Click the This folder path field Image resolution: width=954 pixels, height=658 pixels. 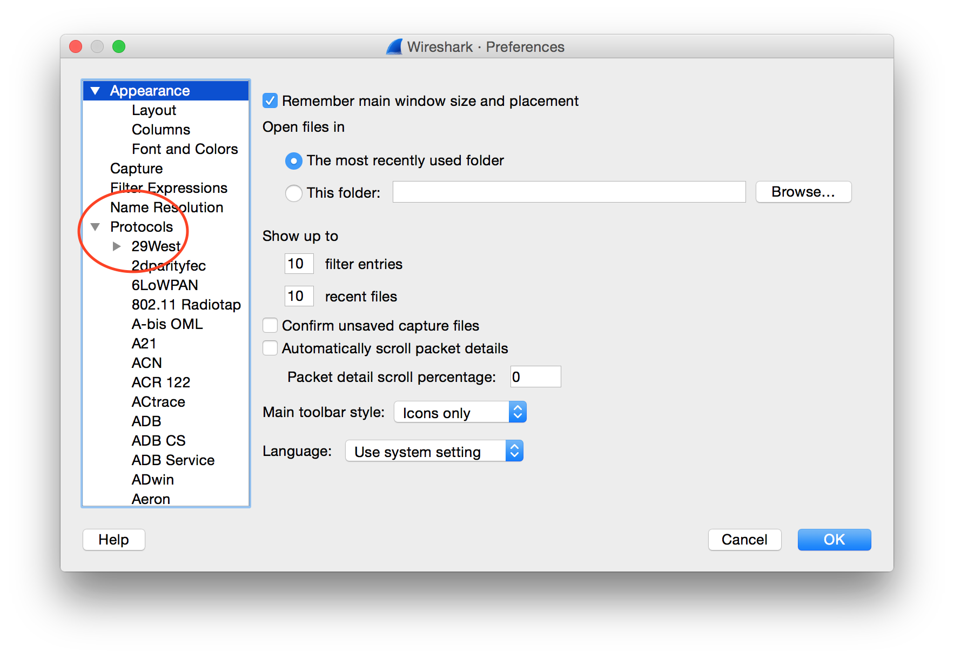click(569, 192)
